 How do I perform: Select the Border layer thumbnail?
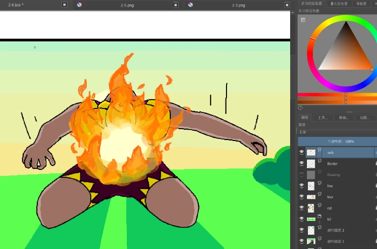311,164
